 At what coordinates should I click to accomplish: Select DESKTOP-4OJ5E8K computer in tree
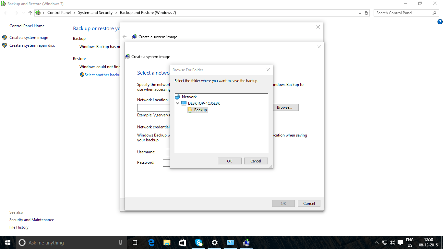(x=204, y=103)
